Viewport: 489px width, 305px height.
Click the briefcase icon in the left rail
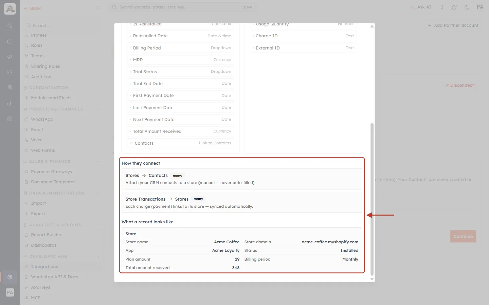pyautogui.click(x=10, y=41)
